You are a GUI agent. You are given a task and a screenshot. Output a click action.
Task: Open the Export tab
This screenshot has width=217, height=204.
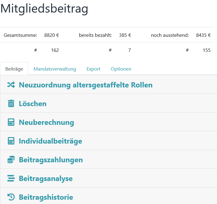click(93, 69)
